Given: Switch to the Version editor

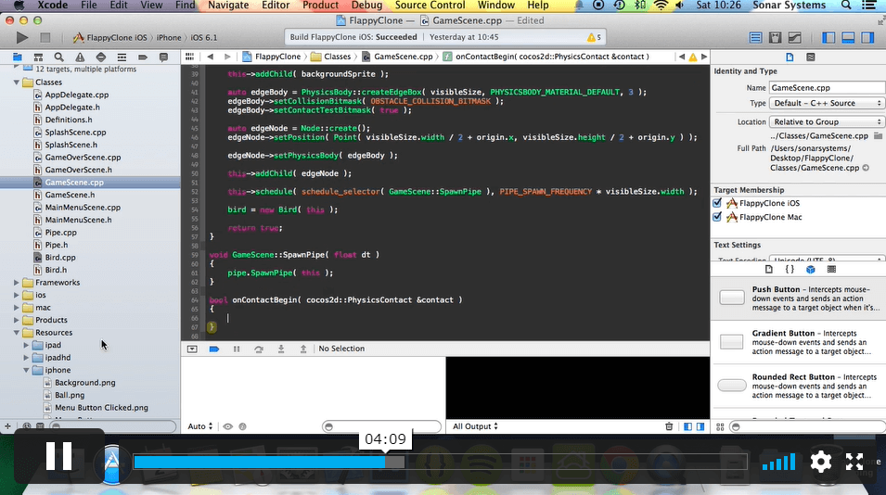Looking at the screenshot, I should click(x=795, y=38).
